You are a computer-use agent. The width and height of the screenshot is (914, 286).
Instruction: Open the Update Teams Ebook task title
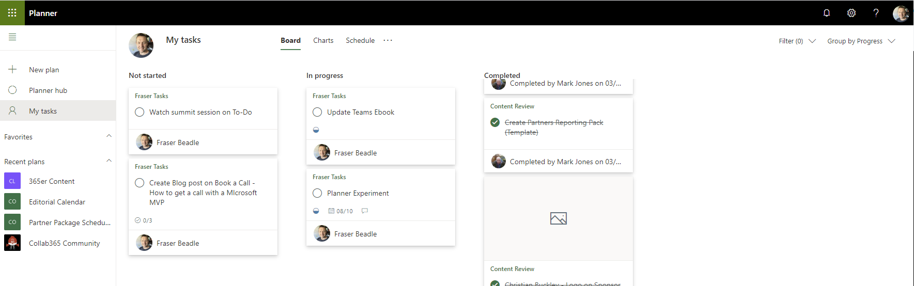pos(361,112)
